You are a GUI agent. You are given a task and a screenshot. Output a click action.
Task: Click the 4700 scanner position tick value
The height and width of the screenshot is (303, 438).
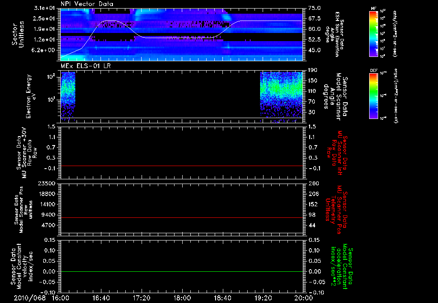pos(49,225)
